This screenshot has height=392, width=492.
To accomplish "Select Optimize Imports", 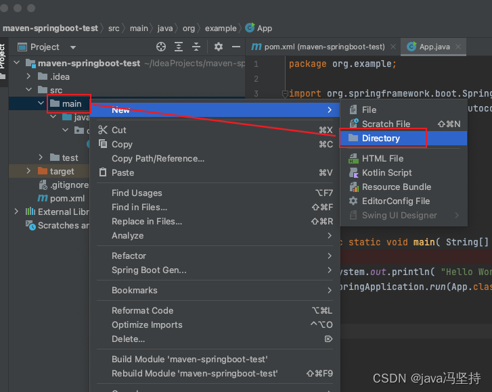I will [215, 324].
